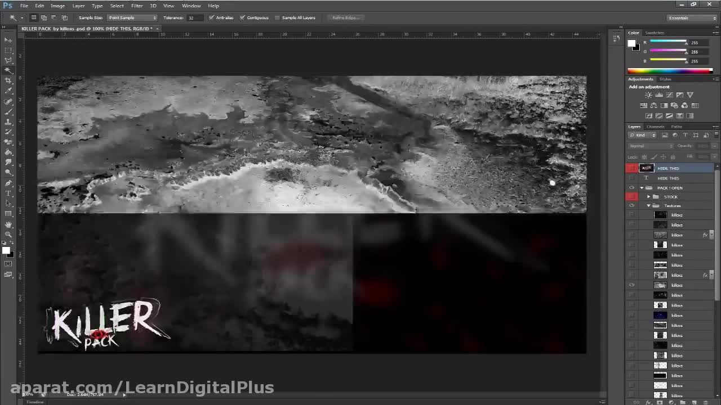Select the Eyedropper tool
Viewport: 721px width, 405px height.
tap(8, 91)
